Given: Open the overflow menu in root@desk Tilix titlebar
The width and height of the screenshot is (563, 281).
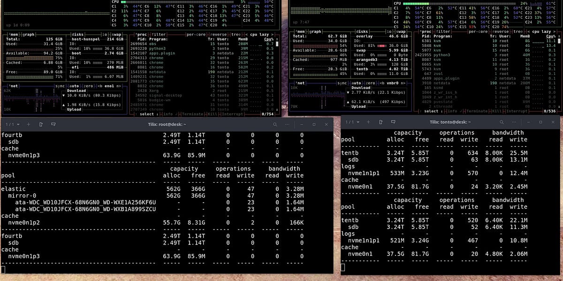Looking at the screenshot, I should coord(286,124).
